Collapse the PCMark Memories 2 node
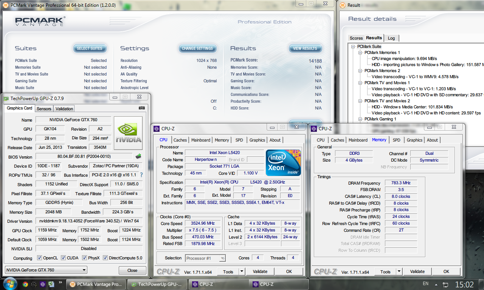This screenshot has height=290, width=484. click(360, 71)
